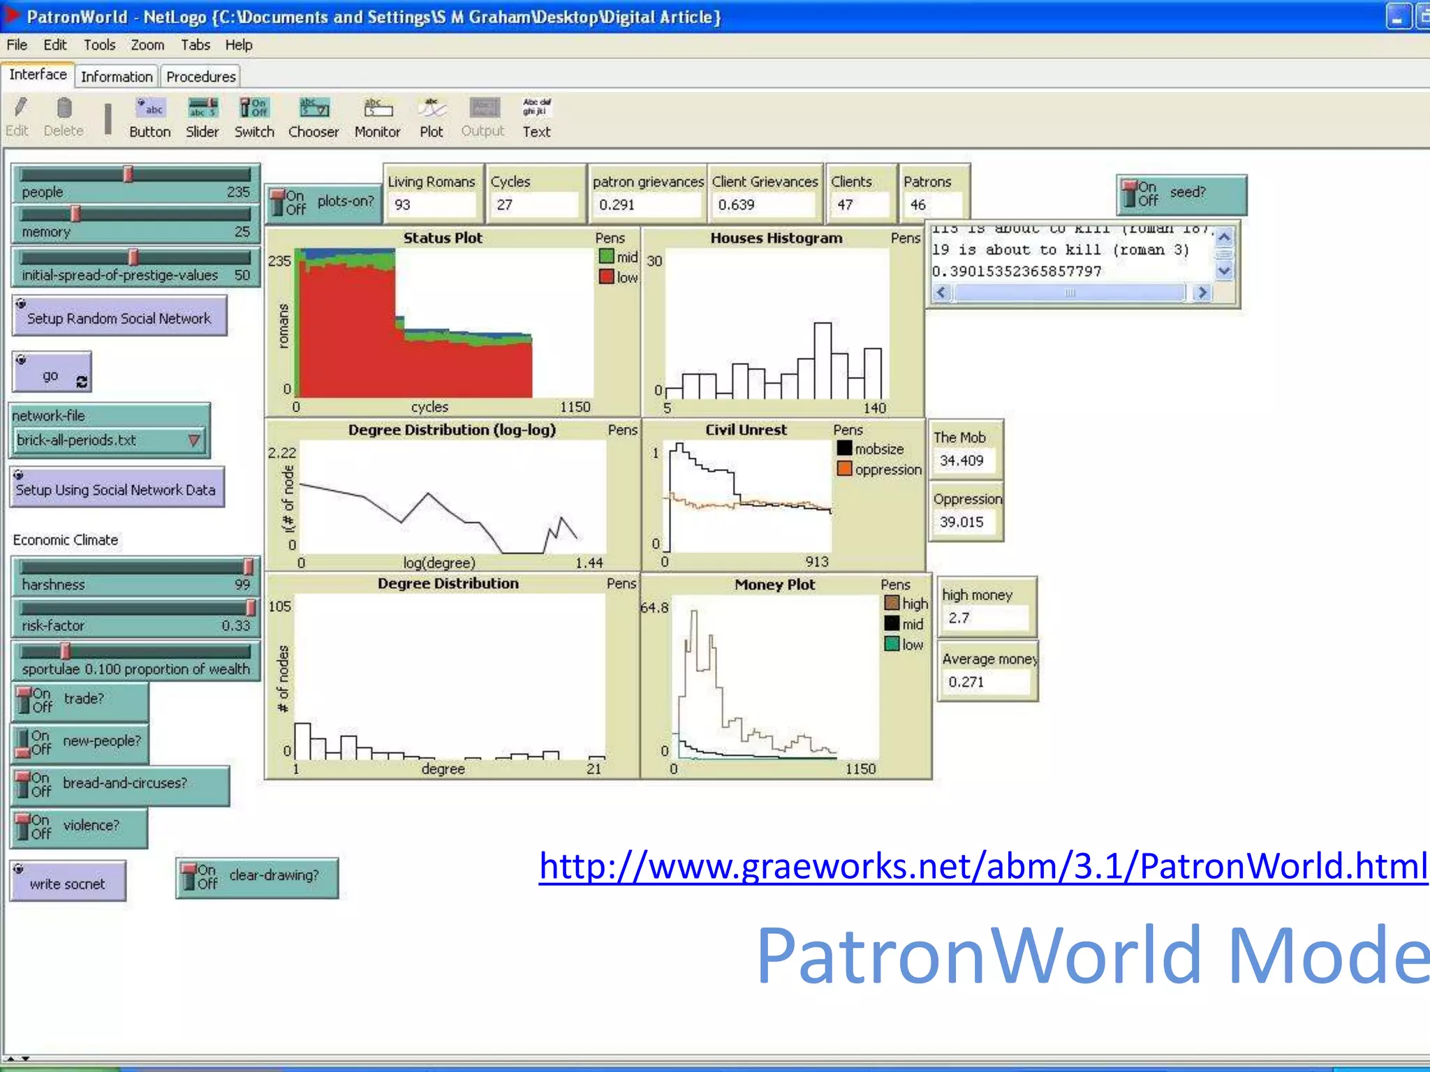The height and width of the screenshot is (1072, 1430).
Task: Choose the Monitor widget tool
Action: tap(377, 117)
